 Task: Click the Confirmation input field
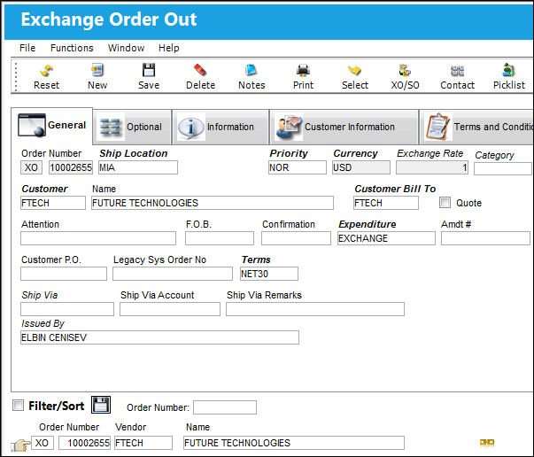296,238
